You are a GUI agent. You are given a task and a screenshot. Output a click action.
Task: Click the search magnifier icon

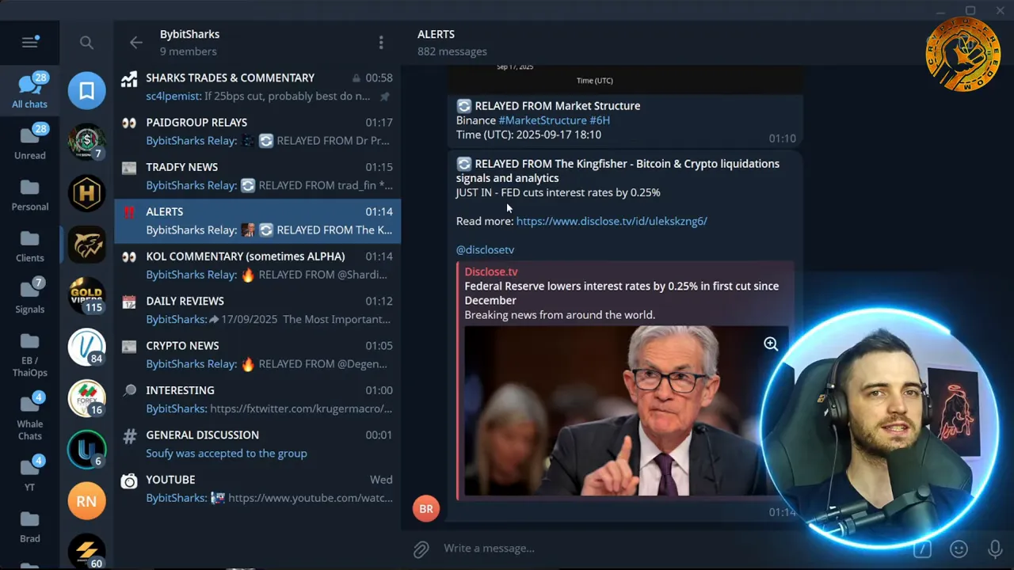[86, 43]
